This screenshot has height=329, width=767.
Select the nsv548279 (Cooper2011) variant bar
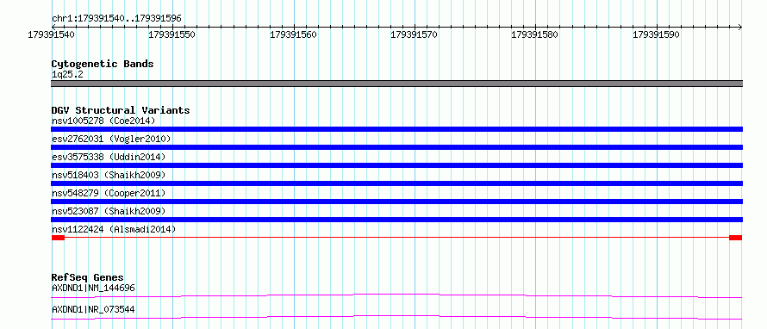(x=396, y=201)
